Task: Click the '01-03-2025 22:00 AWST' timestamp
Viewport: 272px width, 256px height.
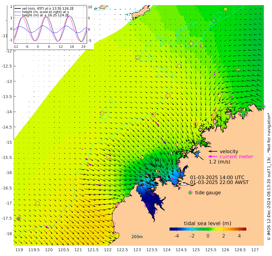Action: tap(219, 182)
